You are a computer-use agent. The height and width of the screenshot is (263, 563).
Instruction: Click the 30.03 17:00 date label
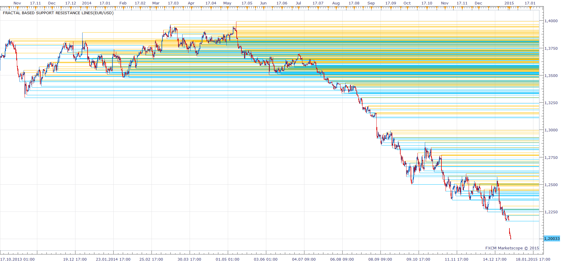[x=189, y=259]
